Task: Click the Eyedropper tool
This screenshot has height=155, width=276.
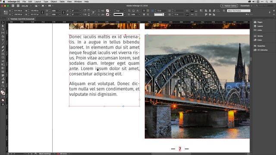Action: pyautogui.click(x=3, y=79)
